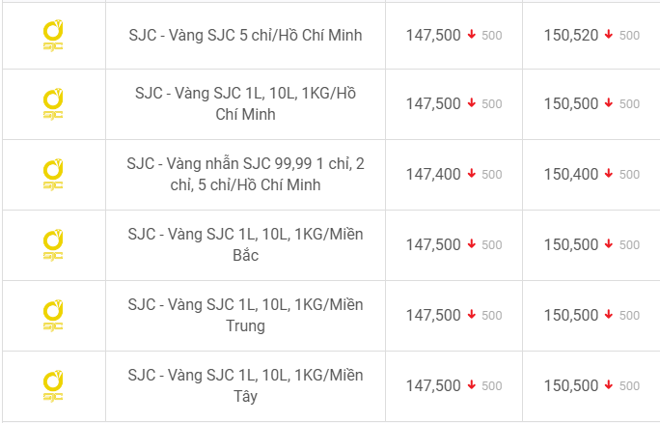660x423 pixels.
Task: Click red down arrow beside 150,400 sell price
Action: (x=609, y=173)
